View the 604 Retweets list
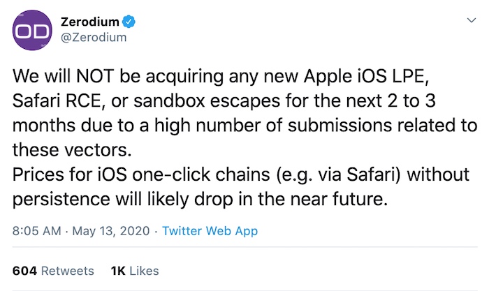This screenshot has width=489, height=291. [53, 271]
